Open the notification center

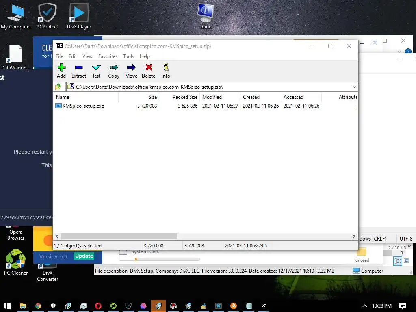[403, 306]
